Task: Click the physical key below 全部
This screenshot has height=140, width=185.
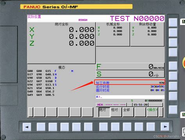Action: point(127,127)
